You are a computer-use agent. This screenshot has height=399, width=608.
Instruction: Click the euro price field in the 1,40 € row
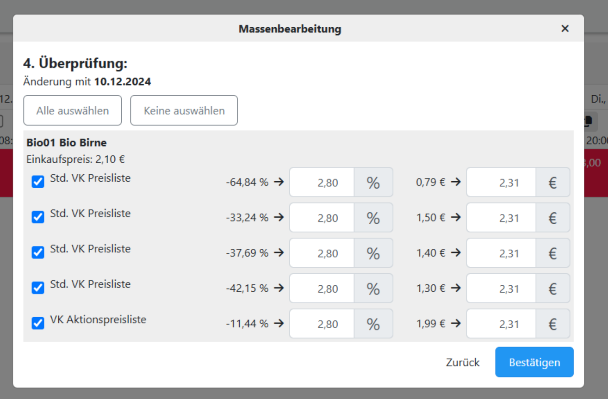coord(501,253)
